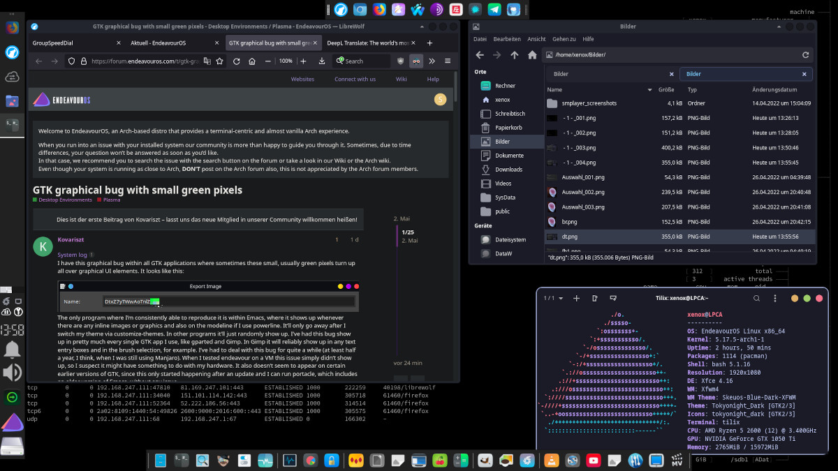Select the Auswahl_002.png file
The width and height of the screenshot is (838, 471).
point(679,192)
